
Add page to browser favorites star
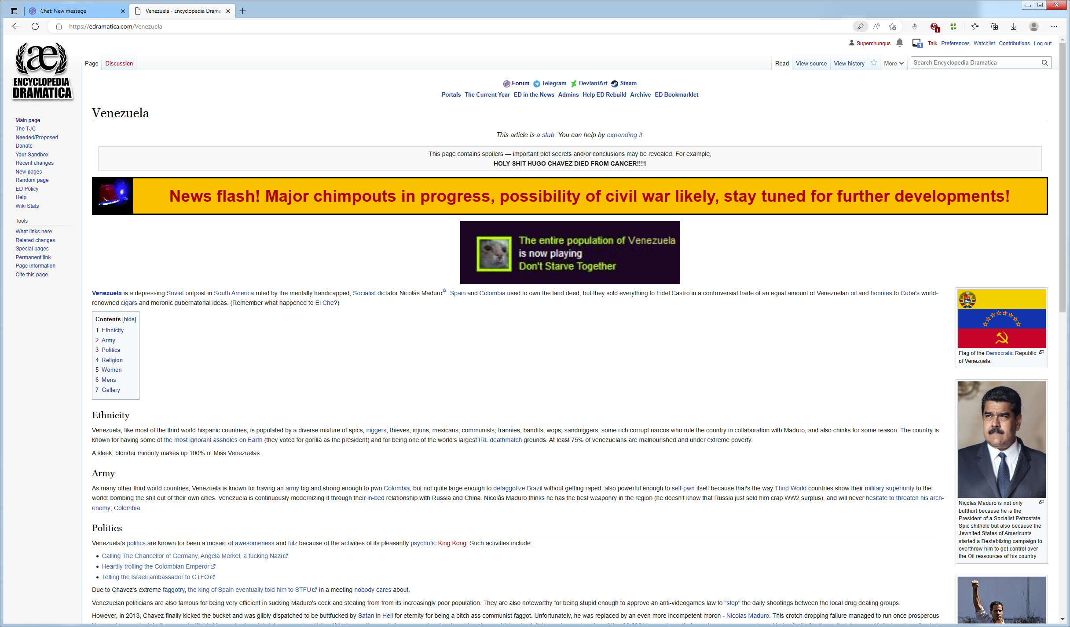(x=892, y=26)
